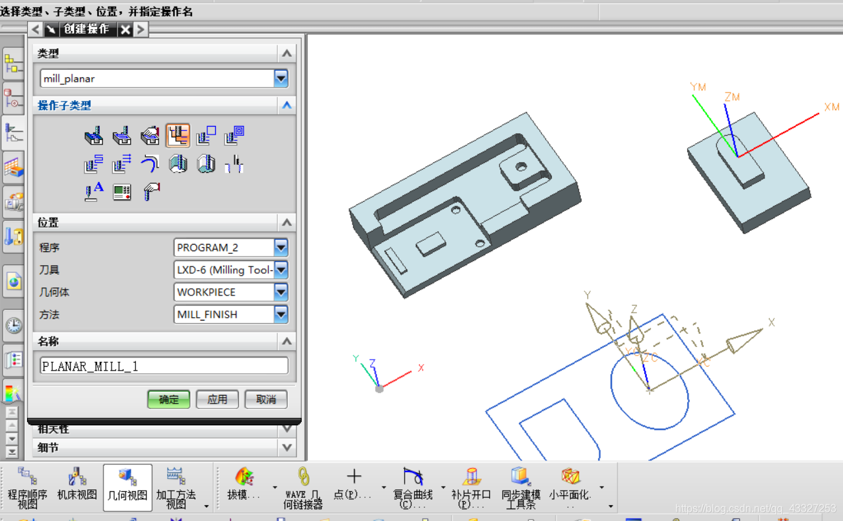Open the Synchronous Modeling toolbar (同步建模工具条)
Screen dimensions: 843x521
521,488
